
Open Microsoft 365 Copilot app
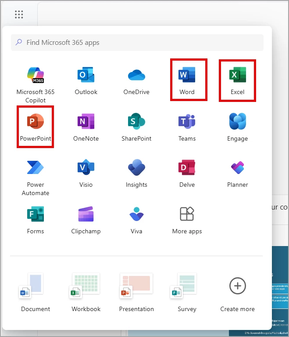pos(36,85)
